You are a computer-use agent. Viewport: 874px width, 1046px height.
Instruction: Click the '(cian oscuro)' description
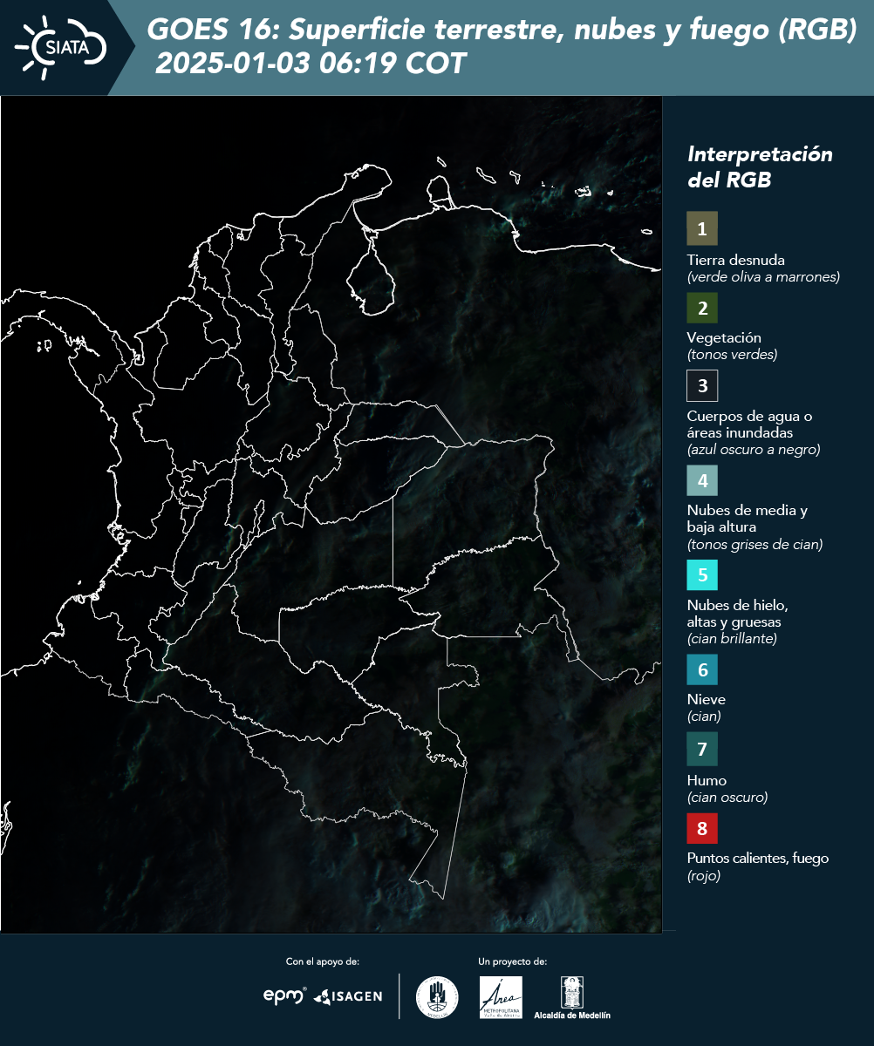[x=727, y=798]
